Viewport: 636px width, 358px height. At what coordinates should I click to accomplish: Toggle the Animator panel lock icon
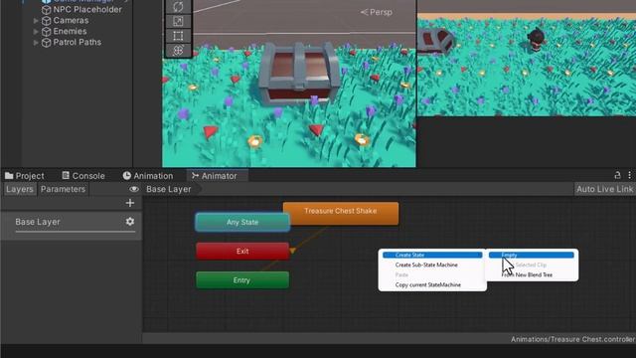(x=617, y=175)
